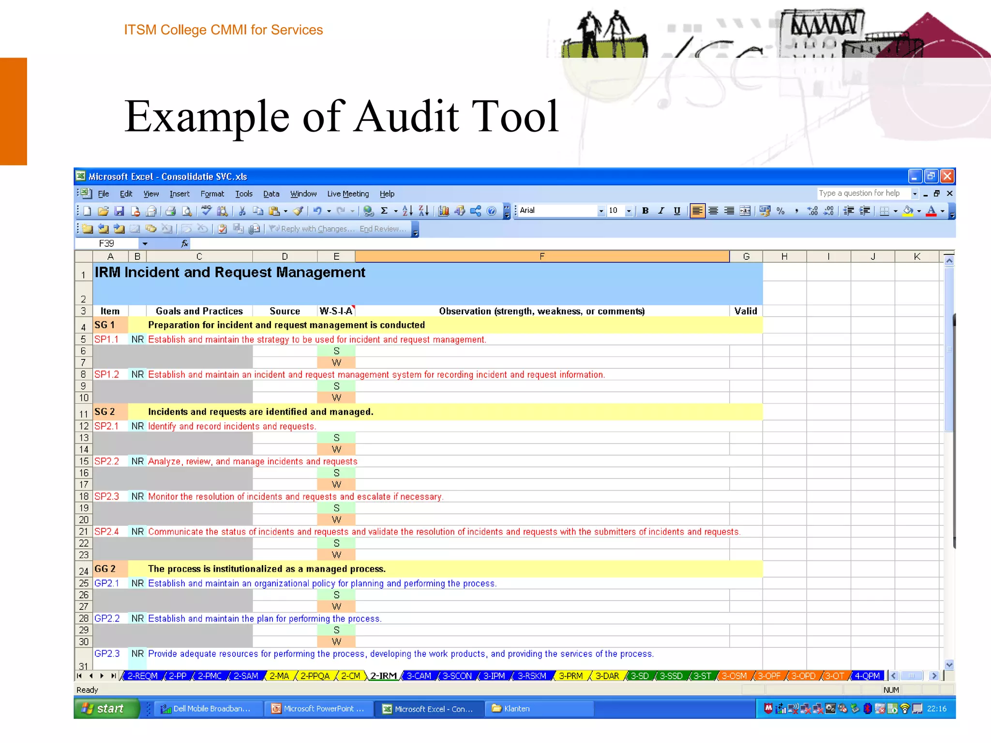The image size is (991, 743).
Task: Decrease decimal places
Action: [x=828, y=211]
